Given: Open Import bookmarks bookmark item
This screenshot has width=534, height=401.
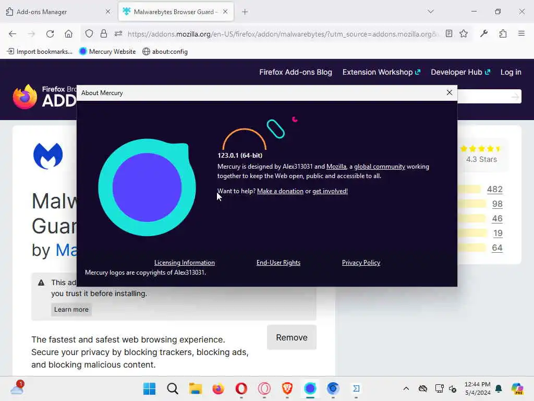Looking at the screenshot, I should tap(40, 52).
